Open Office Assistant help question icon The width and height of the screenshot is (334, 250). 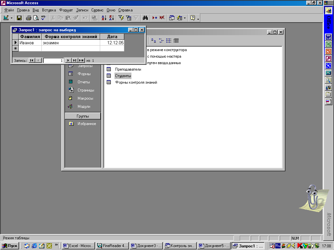pos(192,18)
